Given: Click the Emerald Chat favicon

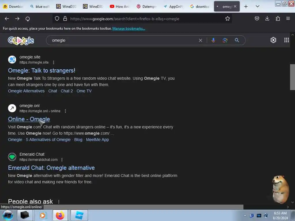Looking at the screenshot, I should [x=12, y=157].
